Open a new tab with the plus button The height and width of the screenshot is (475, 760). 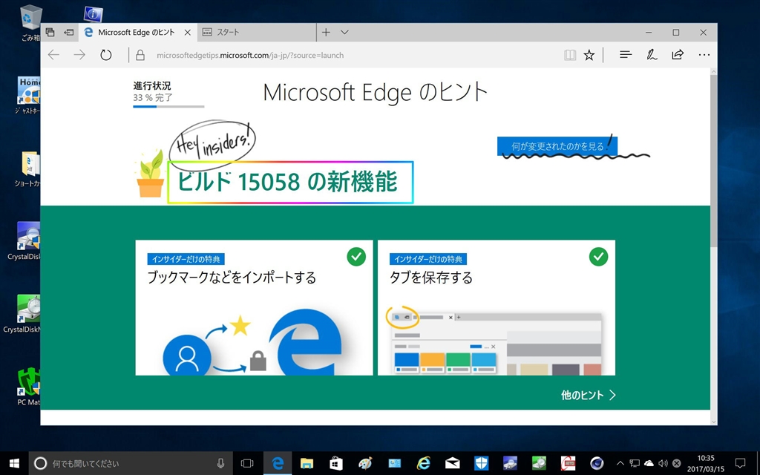[327, 33]
